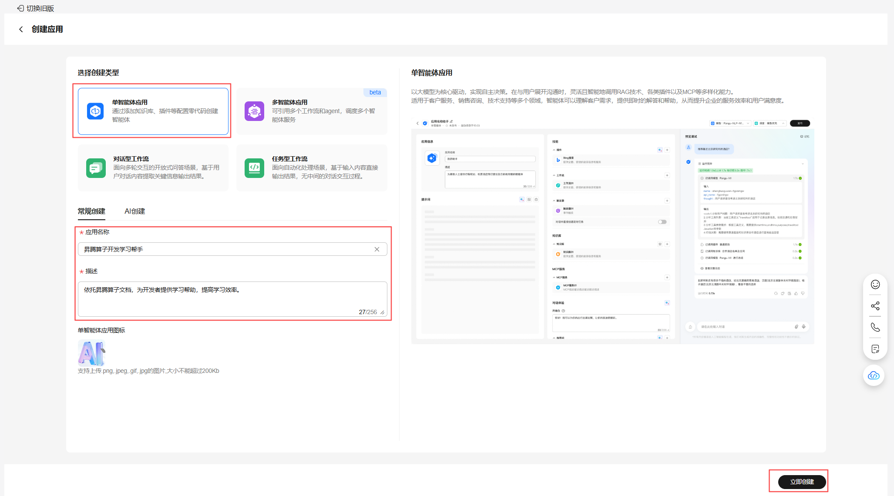Click the blue cloud code floating icon
The height and width of the screenshot is (496, 894).
click(x=874, y=375)
